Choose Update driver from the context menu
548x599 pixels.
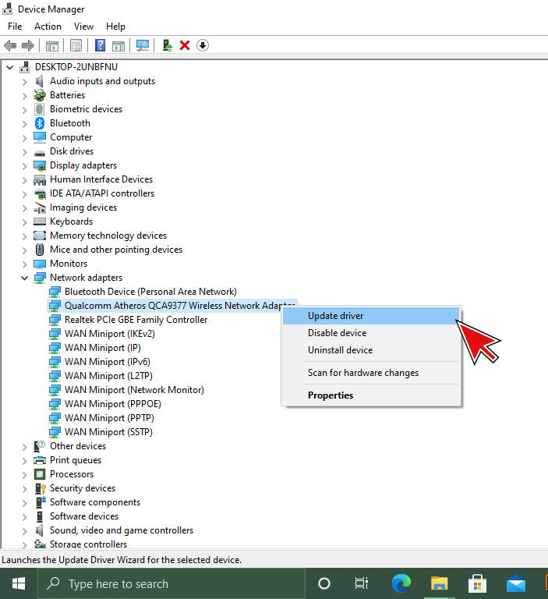(x=335, y=316)
